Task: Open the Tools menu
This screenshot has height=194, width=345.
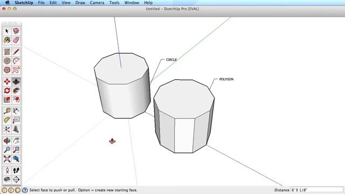Action: (114, 3)
